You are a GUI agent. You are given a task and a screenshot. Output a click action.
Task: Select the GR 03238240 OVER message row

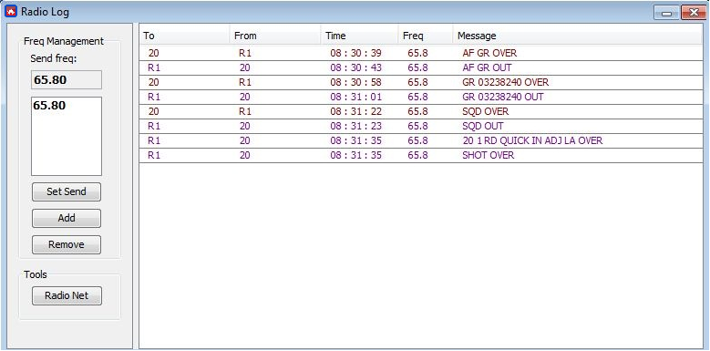421,82
